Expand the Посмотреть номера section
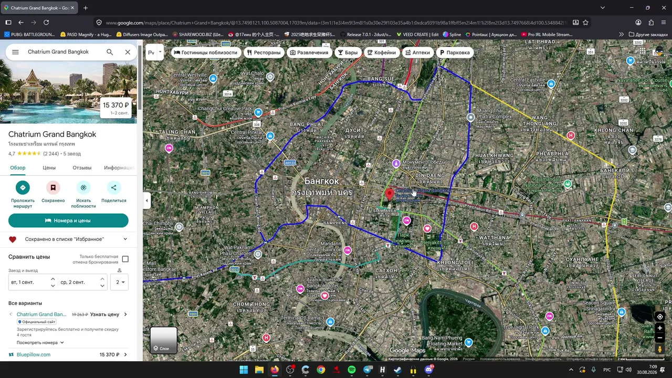Viewport: 672px width, 378px height. 40,343
